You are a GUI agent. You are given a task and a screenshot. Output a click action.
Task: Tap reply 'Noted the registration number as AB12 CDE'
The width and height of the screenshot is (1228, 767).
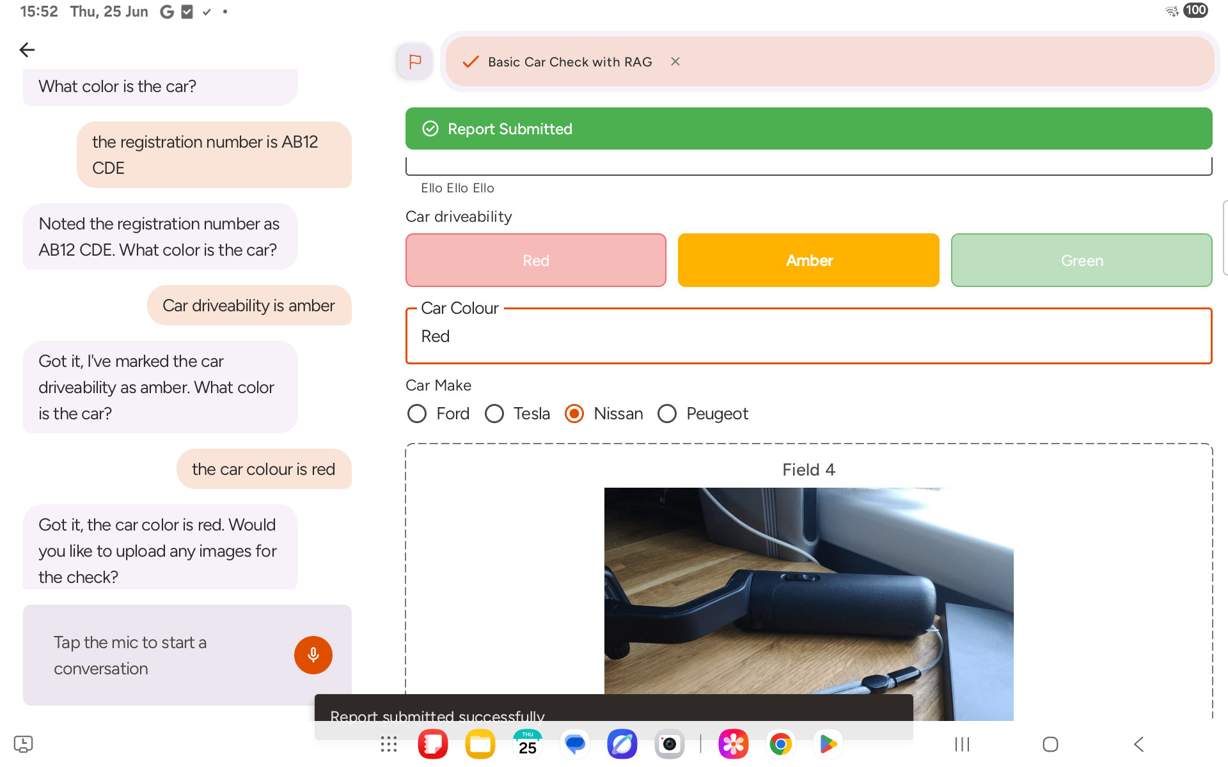coord(161,236)
